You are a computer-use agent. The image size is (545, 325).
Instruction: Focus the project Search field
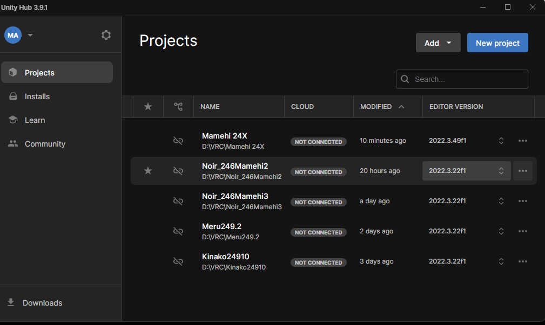tap(462, 79)
